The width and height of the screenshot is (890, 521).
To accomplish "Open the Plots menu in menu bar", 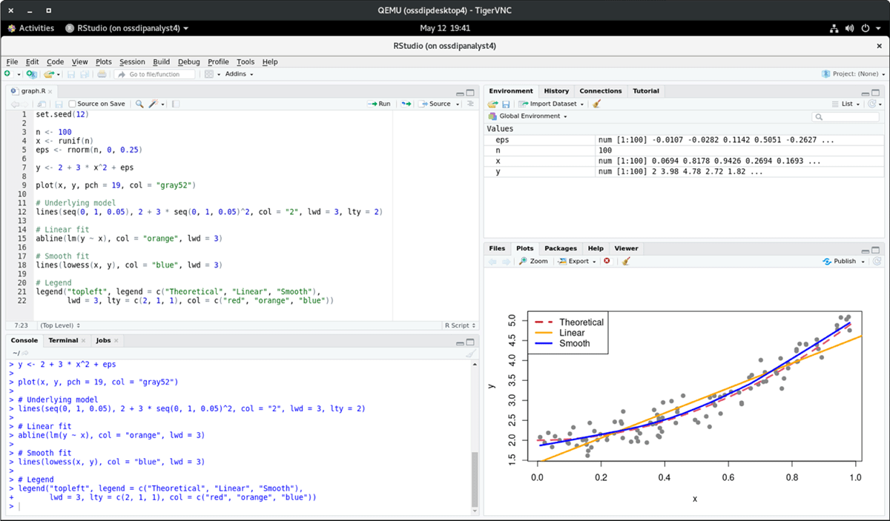I will [x=104, y=62].
